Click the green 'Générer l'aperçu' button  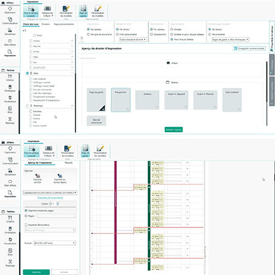[x=174, y=130]
